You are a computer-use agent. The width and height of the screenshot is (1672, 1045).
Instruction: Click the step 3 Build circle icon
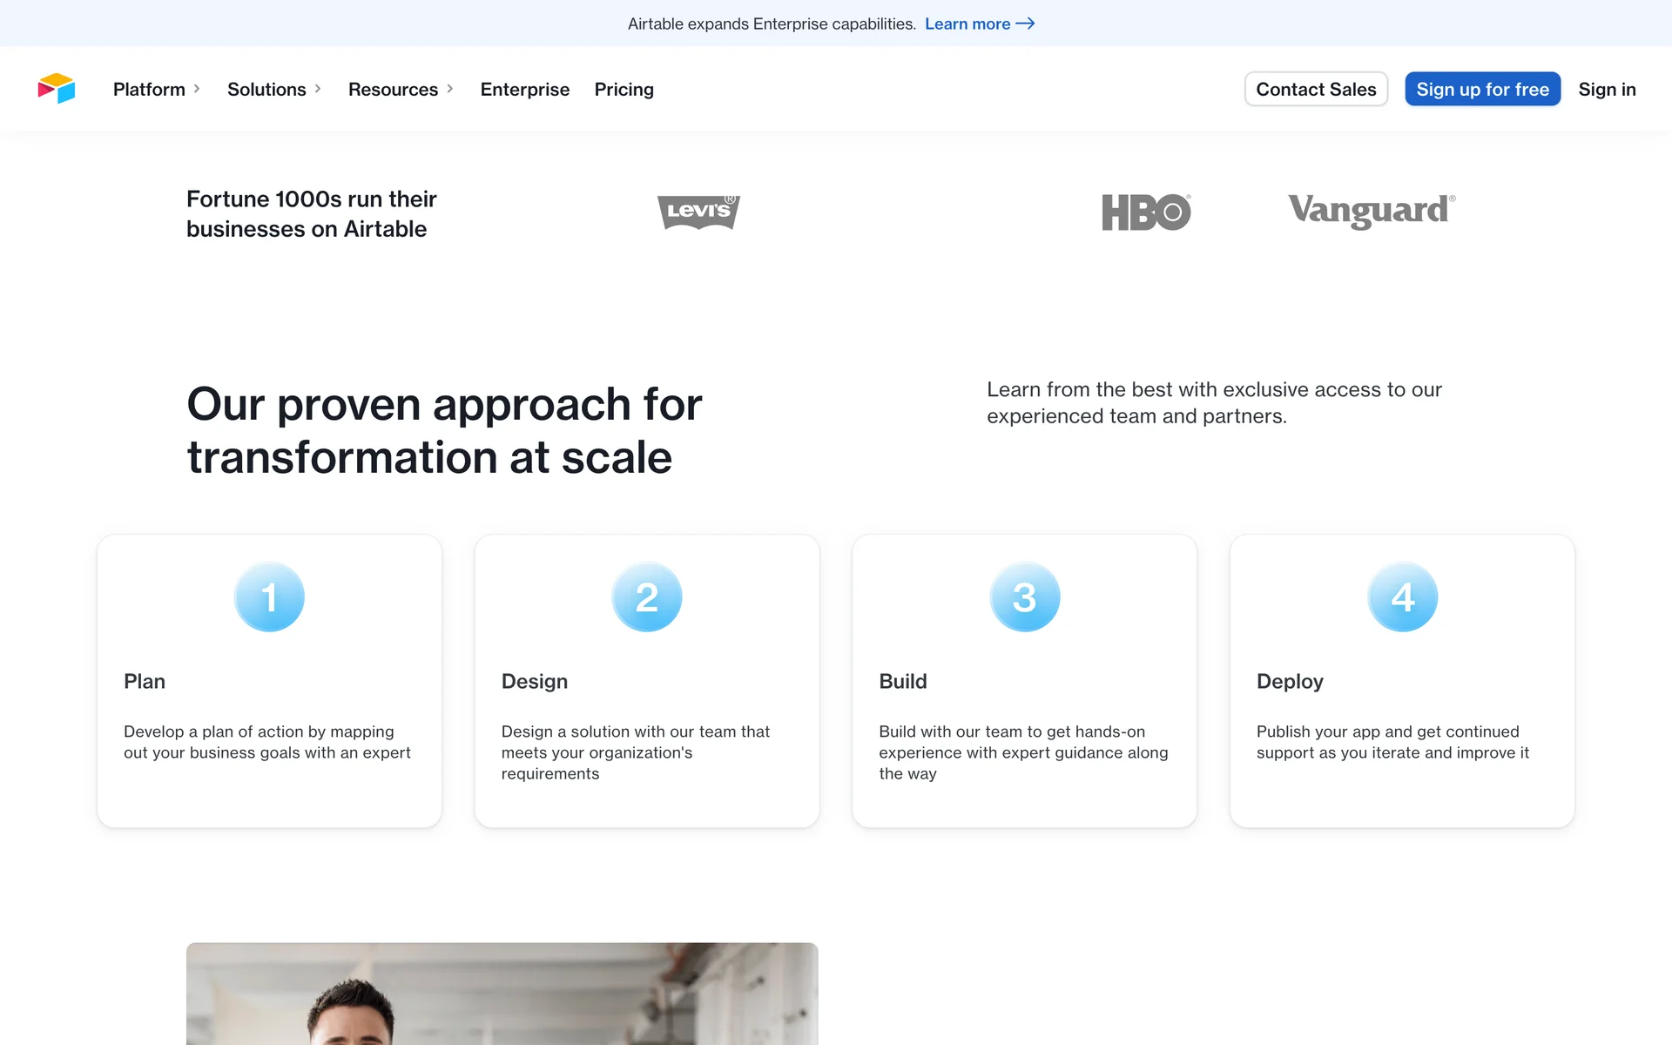[x=1024, y=597]
